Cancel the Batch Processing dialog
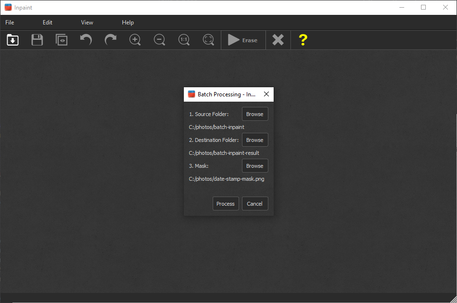The width and height of the screenshot is (457, 303). 255,203
